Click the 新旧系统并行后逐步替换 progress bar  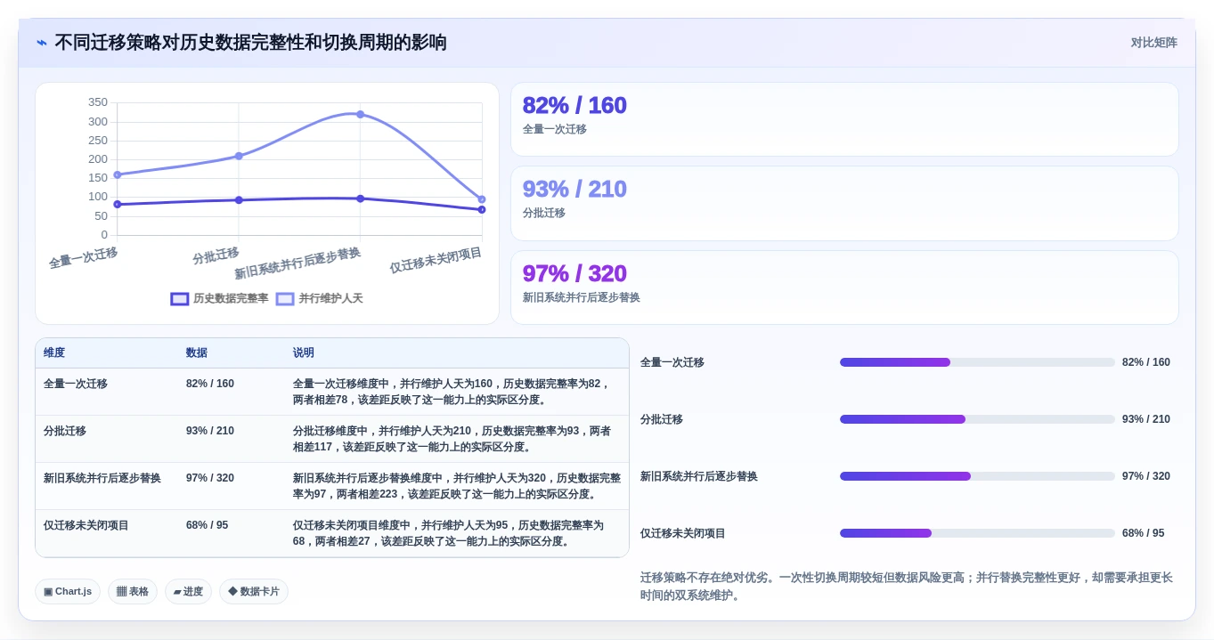click(x=977, y=476)
